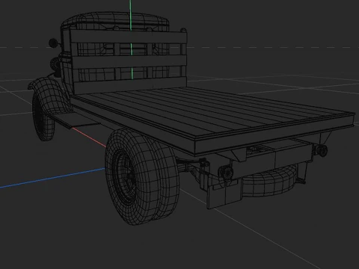
Task: Pick the top slat of the headboard rack
Action: (129, 37)
